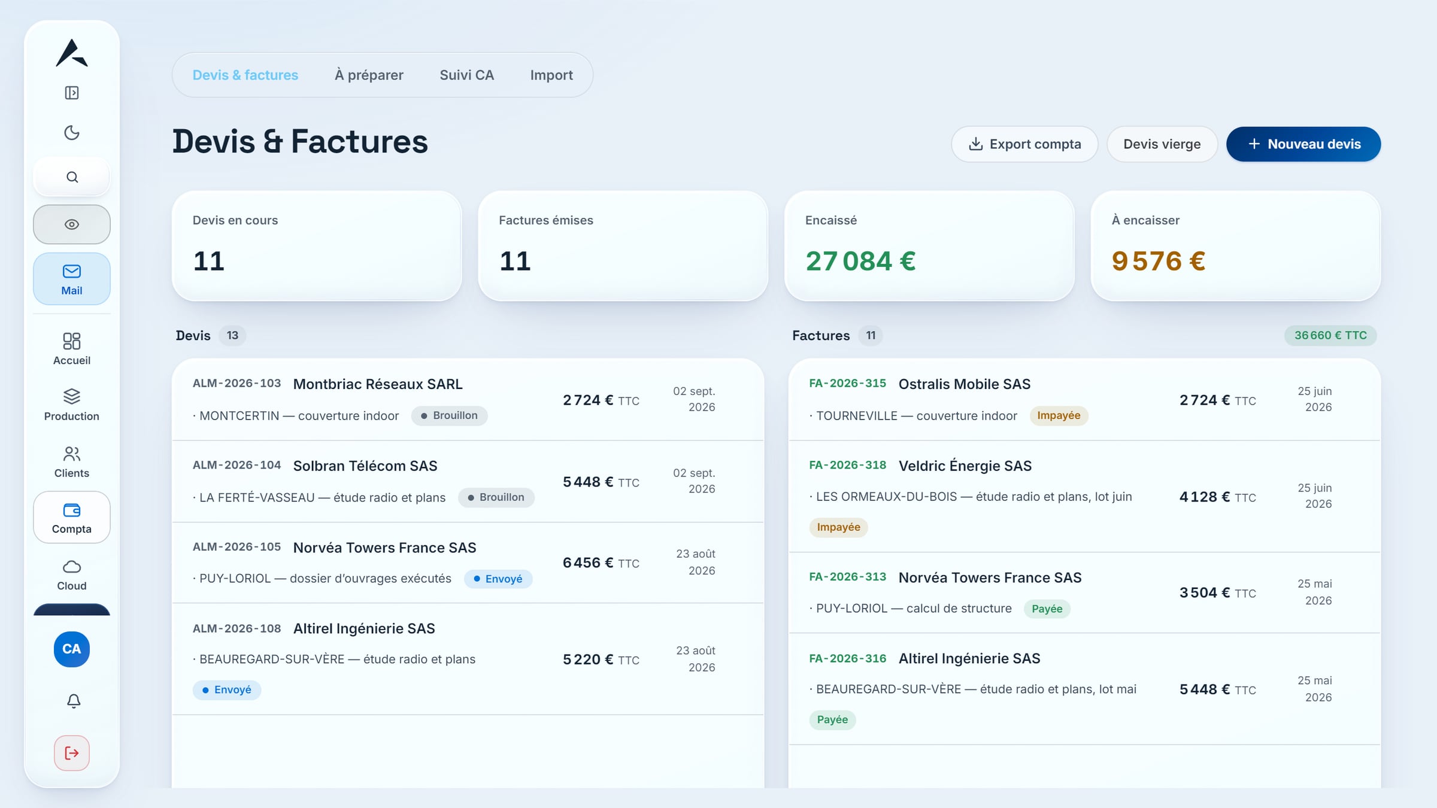
Task: Open quote ALM-2026-103 Montbriac Réseaux SARL
Action: click(468, 399)
